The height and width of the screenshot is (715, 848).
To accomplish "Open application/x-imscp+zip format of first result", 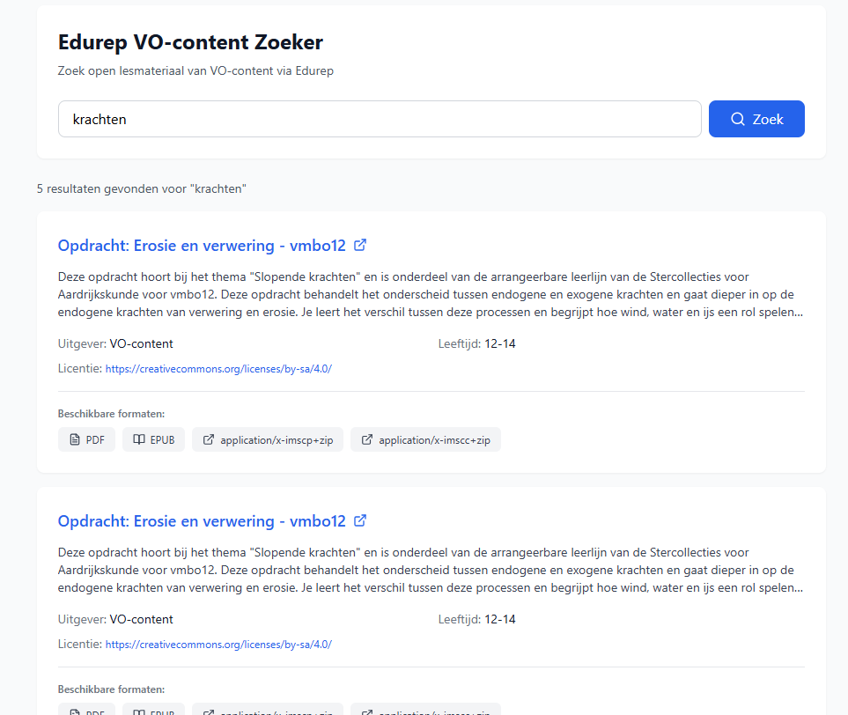I will (x=268, y=439).
